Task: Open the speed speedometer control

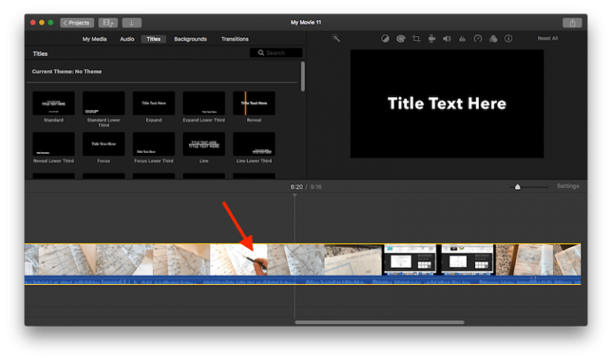Action: [x=478, y=38]
